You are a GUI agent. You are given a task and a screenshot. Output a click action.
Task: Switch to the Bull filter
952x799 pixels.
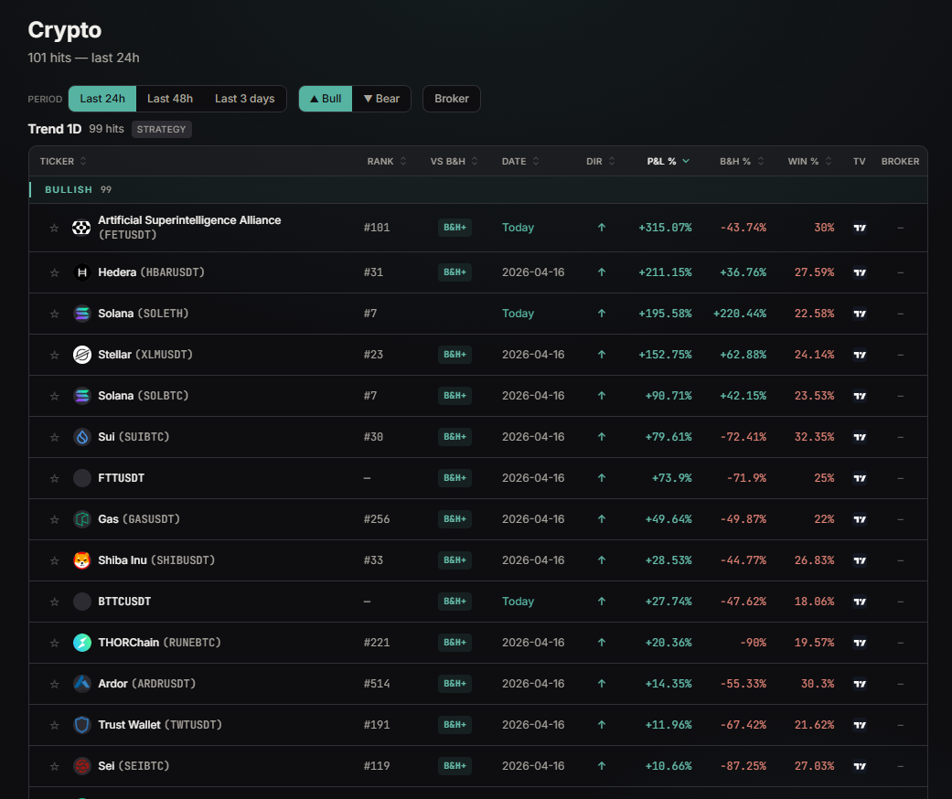[326, 99]
